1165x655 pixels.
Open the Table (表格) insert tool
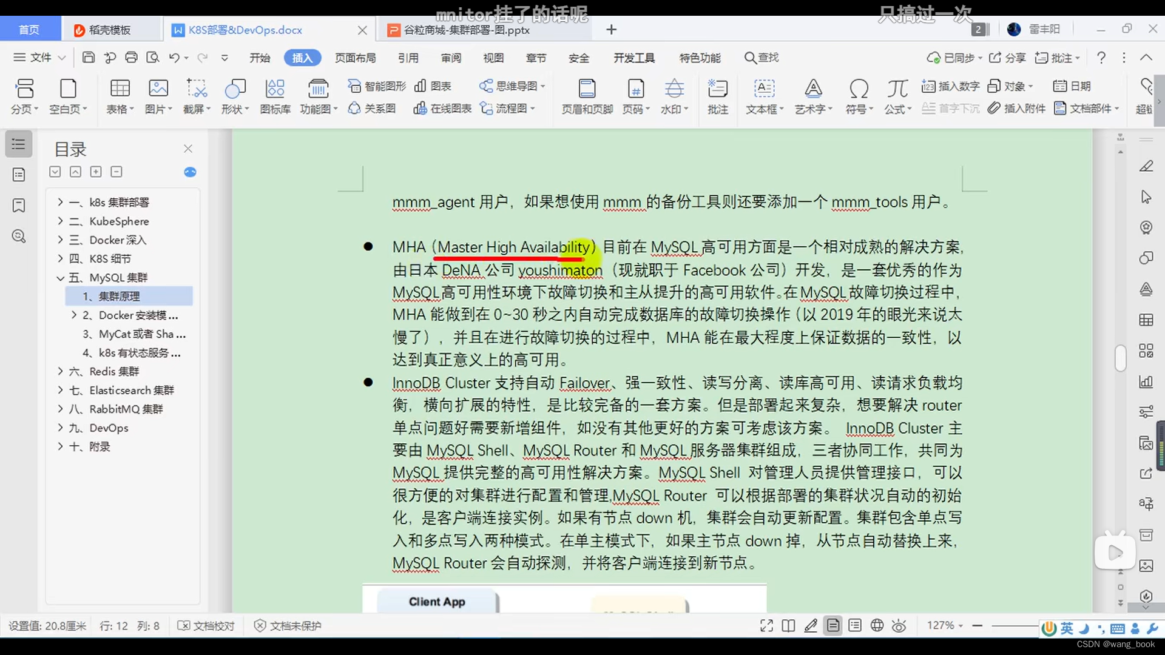click(x=120, y=96)
